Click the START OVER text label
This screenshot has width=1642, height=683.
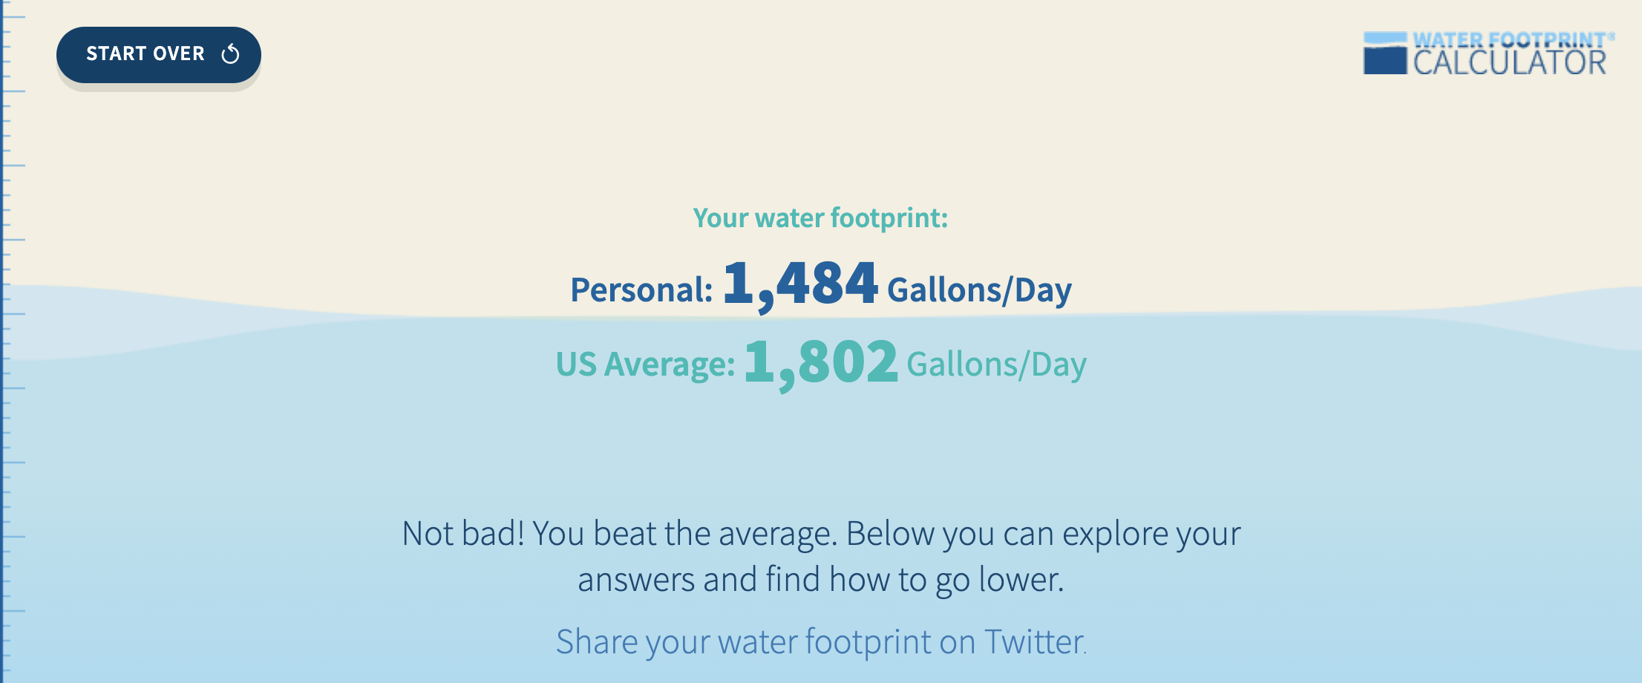click(x=145, y=54)
